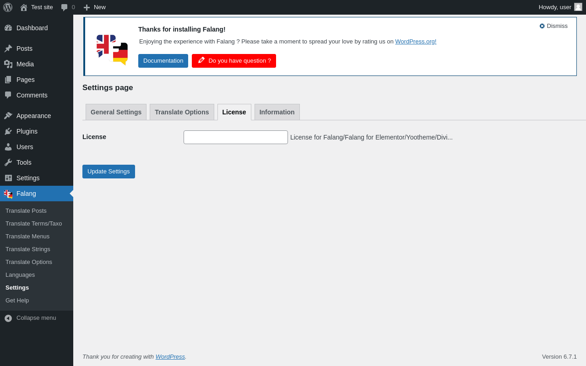This screenshot has height=366, width=586.
Task: Click the Settings page heading
Action: (x=108, y=88)
